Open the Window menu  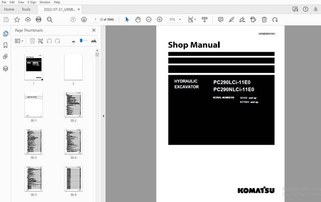tap(45, 2)
